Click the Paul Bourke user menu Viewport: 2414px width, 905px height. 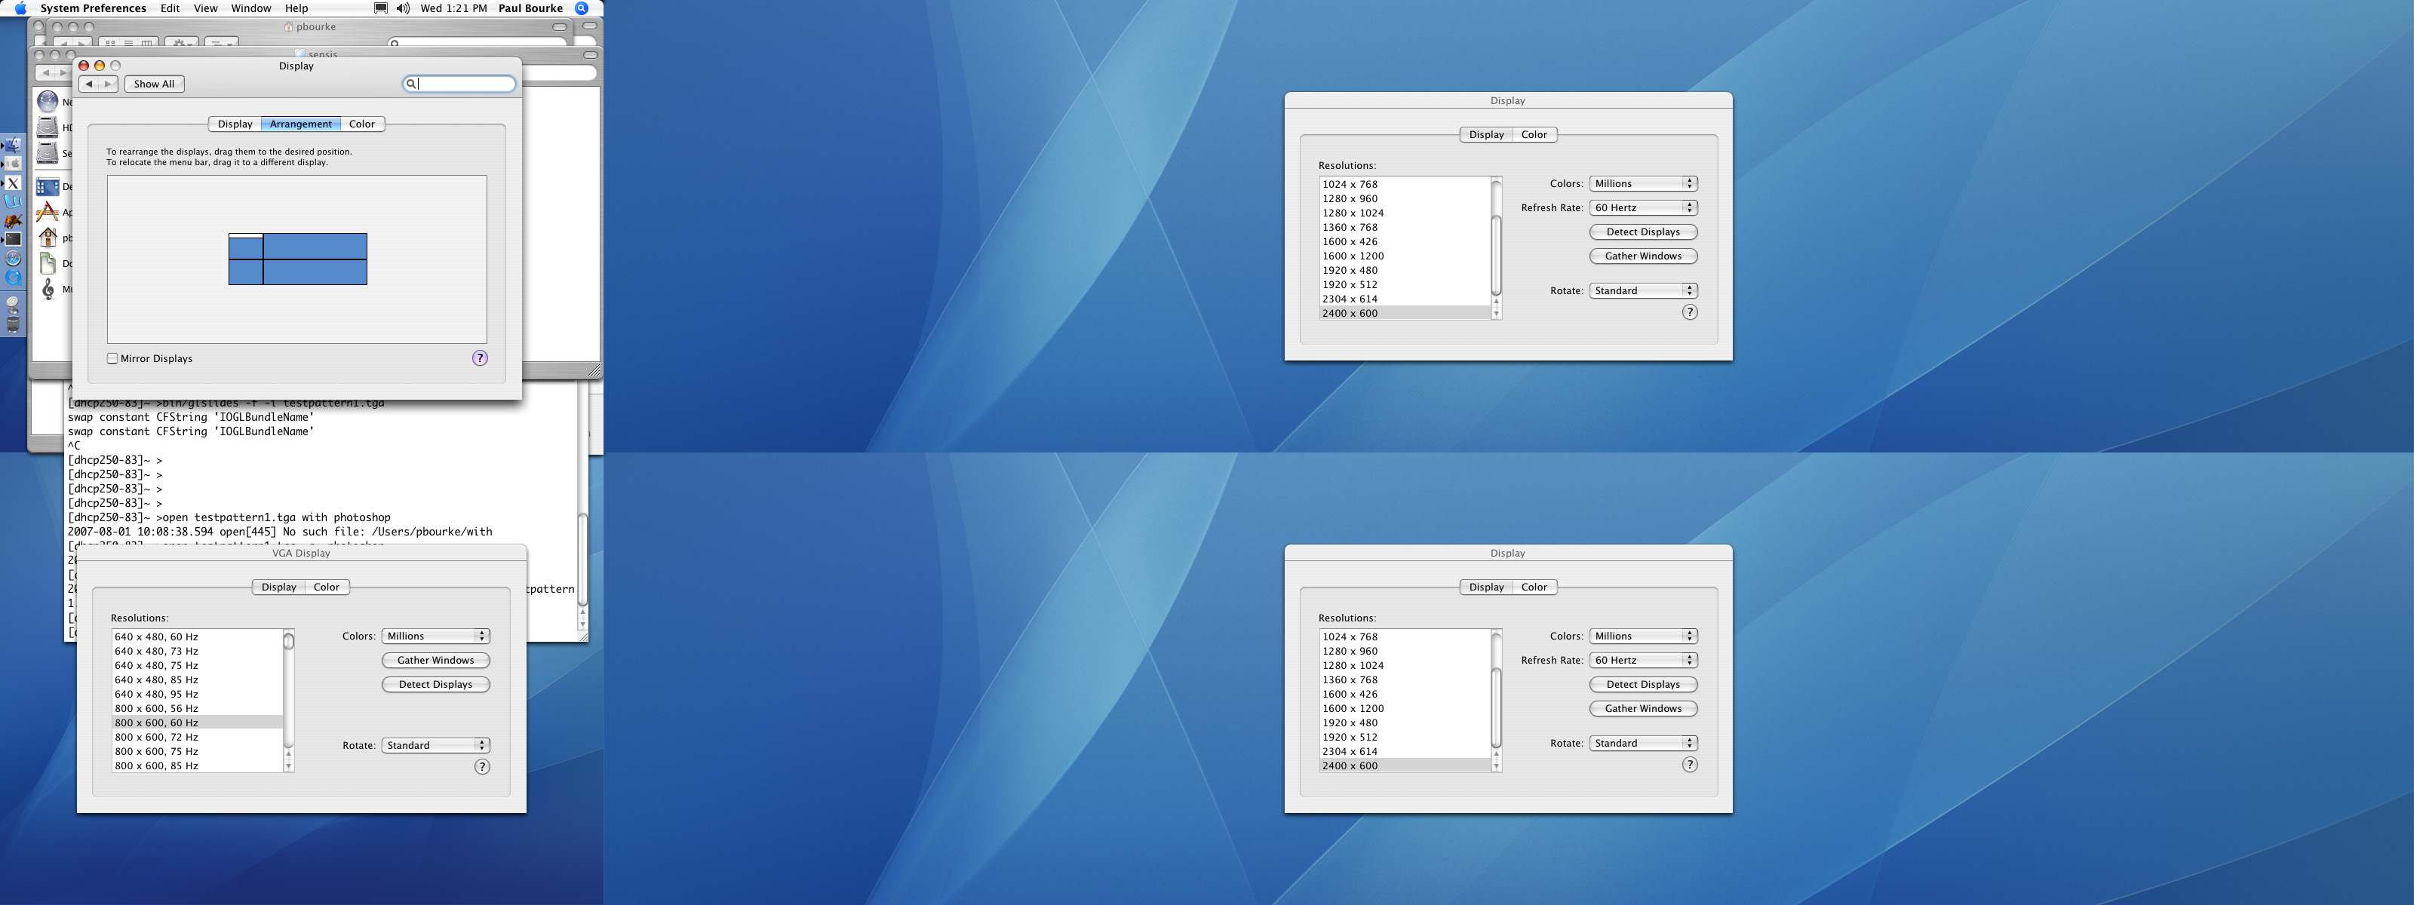530,8
